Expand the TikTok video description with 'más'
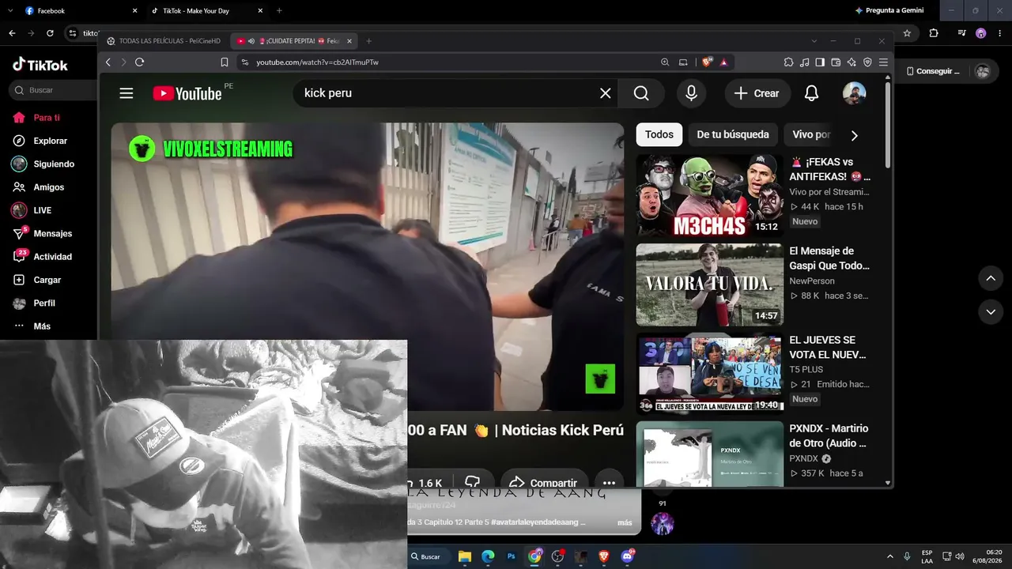The image size is (1012, 569). [x=625, y=522]
